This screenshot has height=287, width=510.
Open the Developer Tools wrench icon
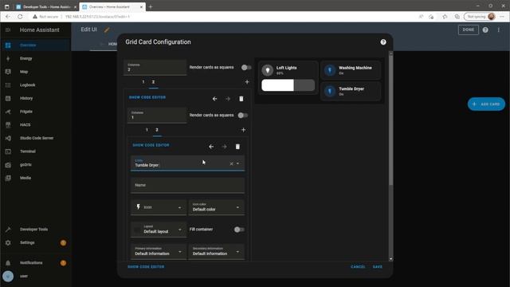(x=8, y=230)
